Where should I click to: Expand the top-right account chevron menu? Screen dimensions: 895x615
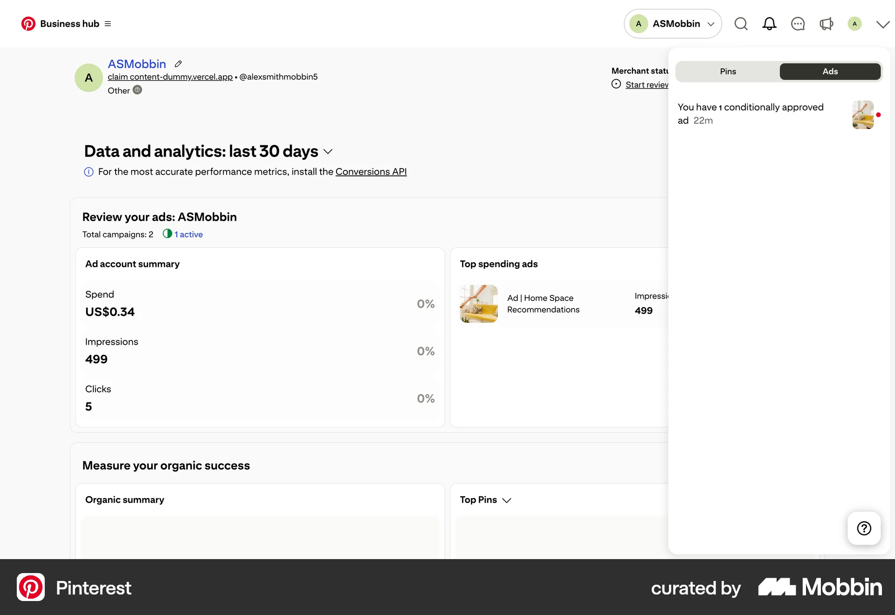(x=882, y=24)
